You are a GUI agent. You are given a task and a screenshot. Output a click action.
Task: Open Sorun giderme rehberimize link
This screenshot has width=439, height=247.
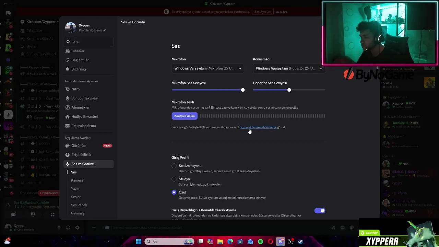258,127
